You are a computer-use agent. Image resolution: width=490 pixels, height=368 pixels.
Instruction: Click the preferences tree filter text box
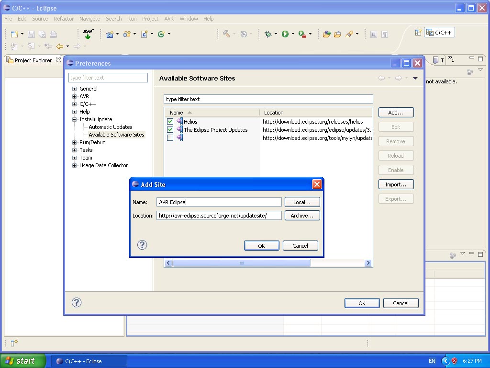pos(108,78)
